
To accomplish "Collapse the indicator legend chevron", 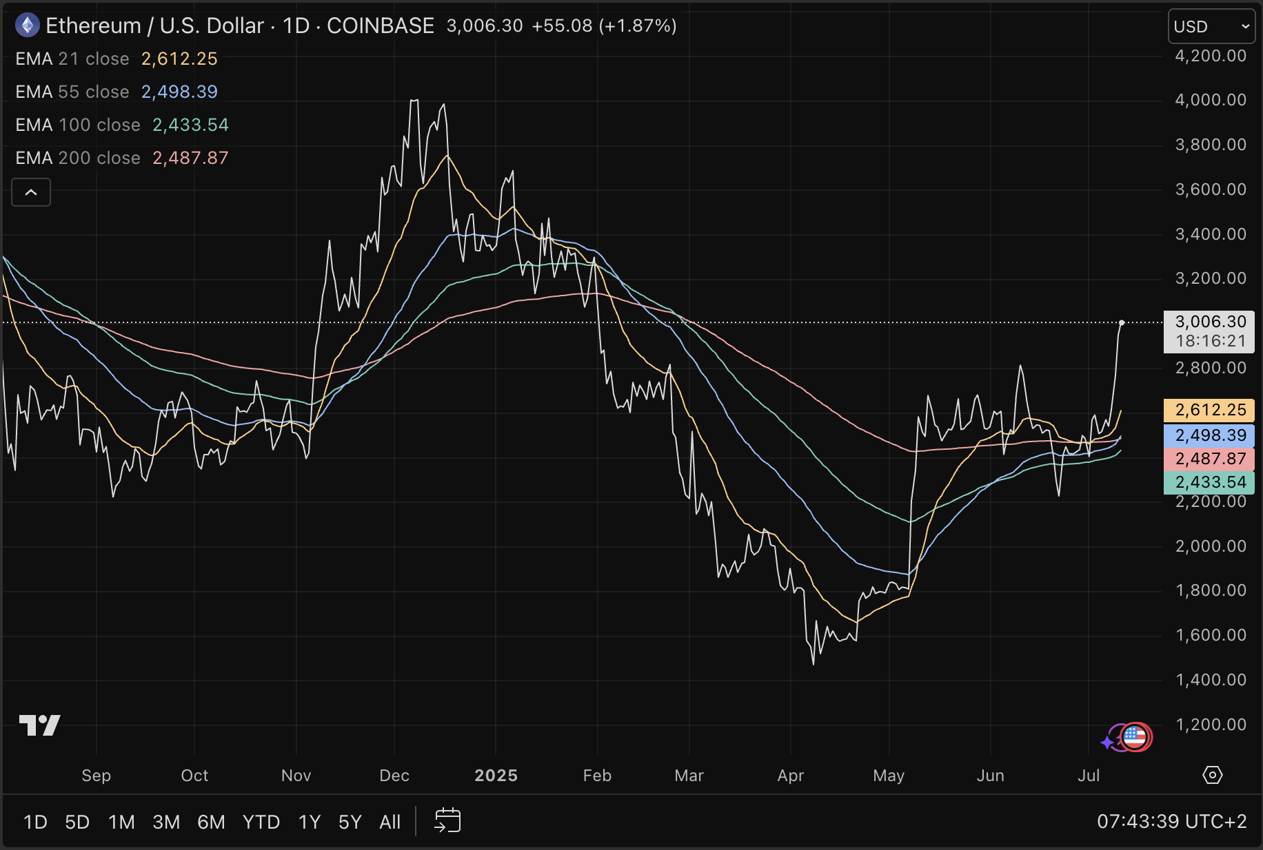I will tap(31, 192).
